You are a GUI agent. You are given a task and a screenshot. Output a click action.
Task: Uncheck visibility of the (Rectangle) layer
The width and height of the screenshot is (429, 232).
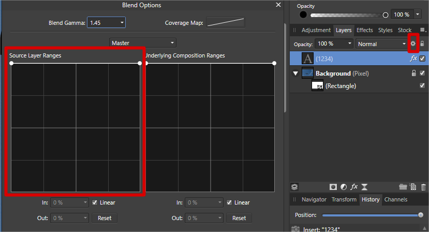[422, 85]
